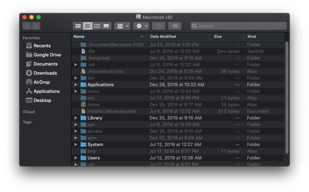Open the Action gear menu

[141, 26]
